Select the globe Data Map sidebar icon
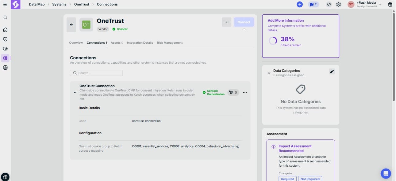This screenshot has height=181, width=396. 5,58
